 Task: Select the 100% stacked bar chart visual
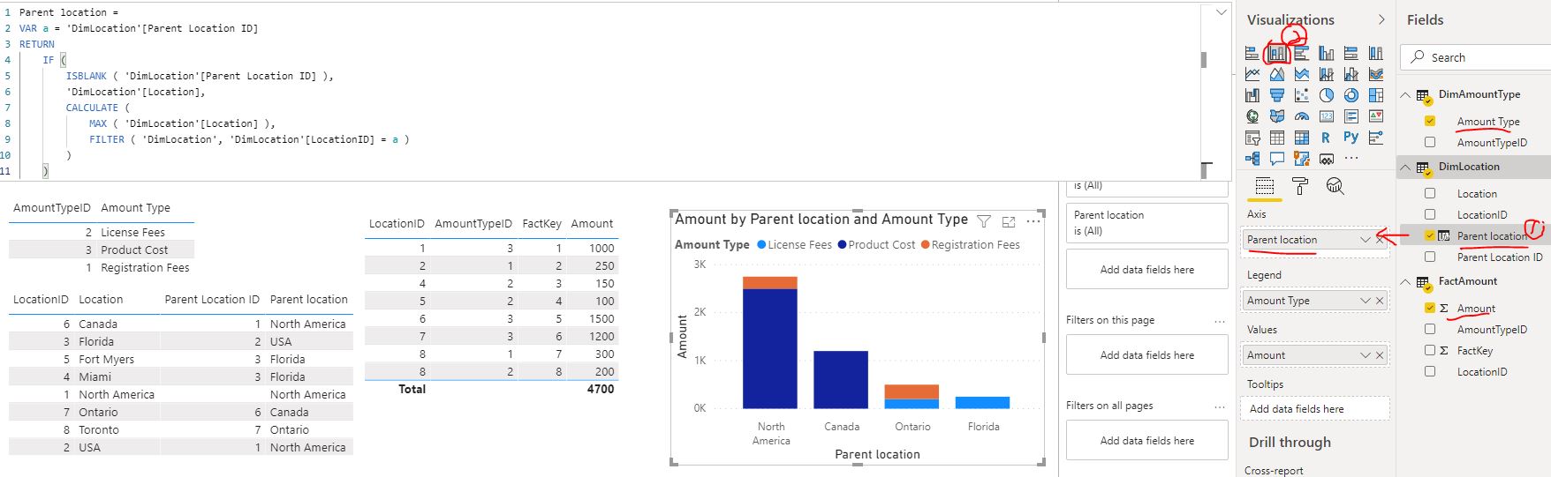(x=1351, y=53)
